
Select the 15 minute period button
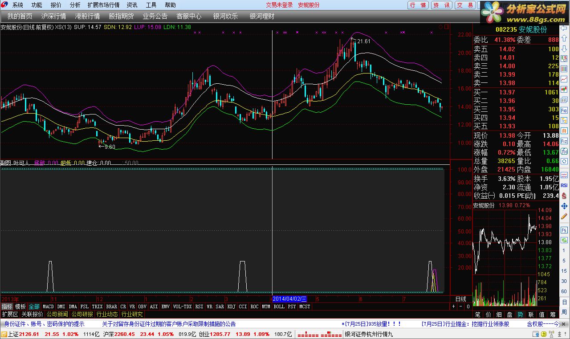(x=564, y=272)
